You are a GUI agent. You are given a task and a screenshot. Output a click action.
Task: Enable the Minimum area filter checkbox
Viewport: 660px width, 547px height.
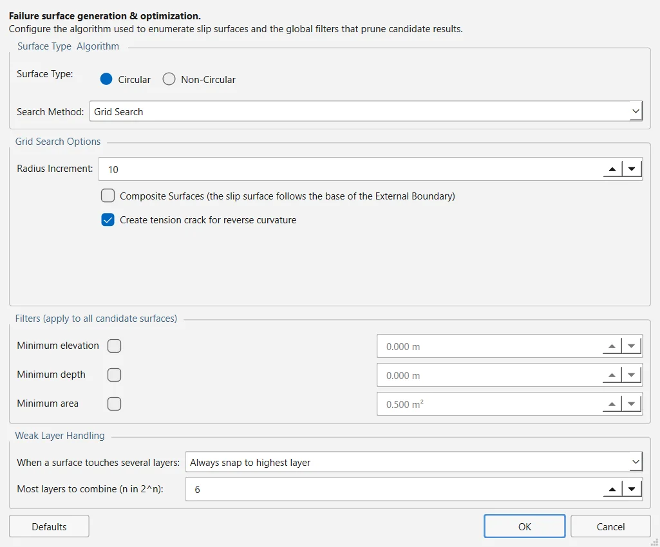114,404
